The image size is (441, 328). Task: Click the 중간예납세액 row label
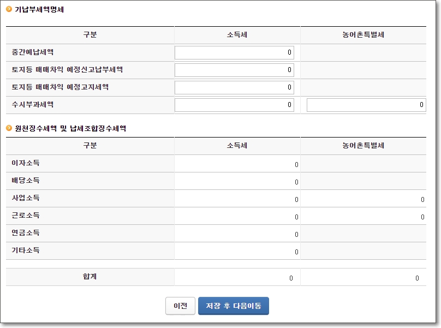click(32, 52)
